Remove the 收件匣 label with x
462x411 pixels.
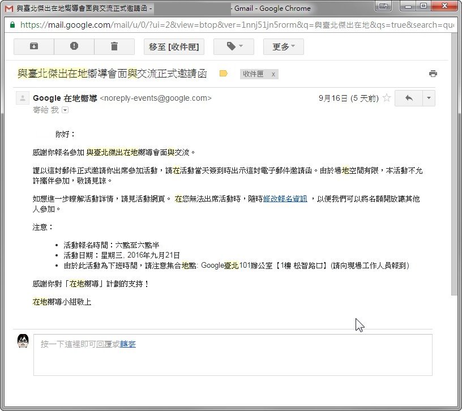273,74
